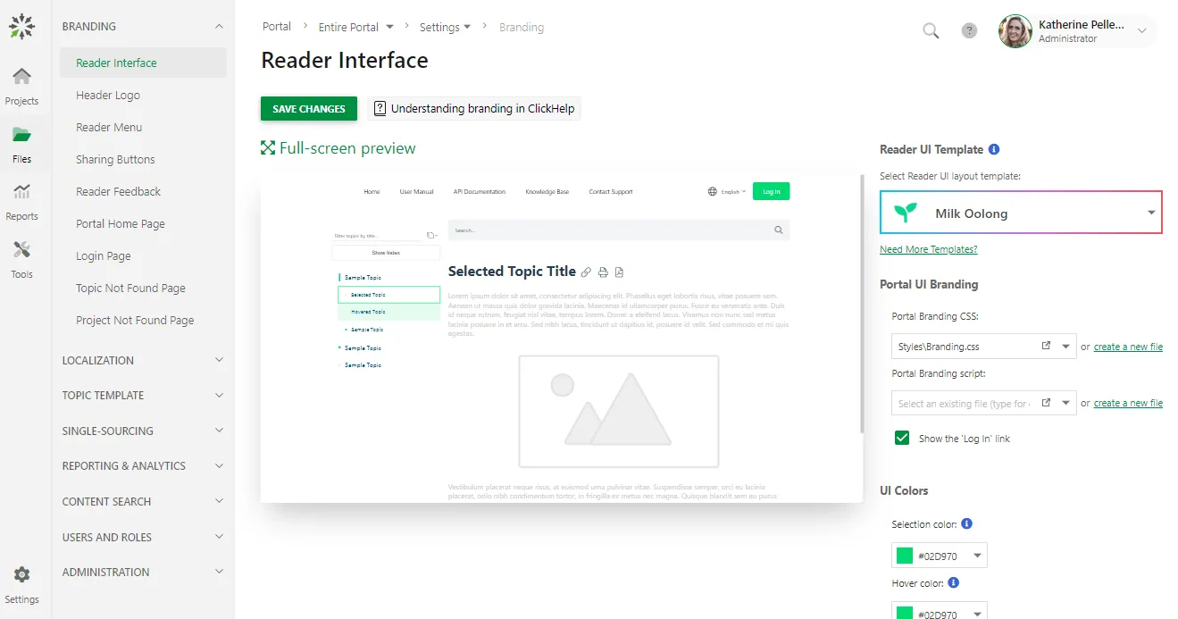Click the Hover color info icon

click(x=952, y=582)
